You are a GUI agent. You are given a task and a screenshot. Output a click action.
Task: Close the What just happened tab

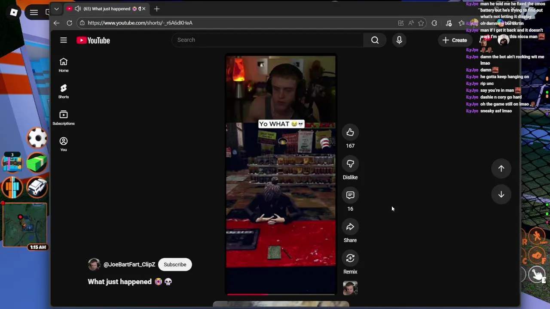(x=144, y=9)
